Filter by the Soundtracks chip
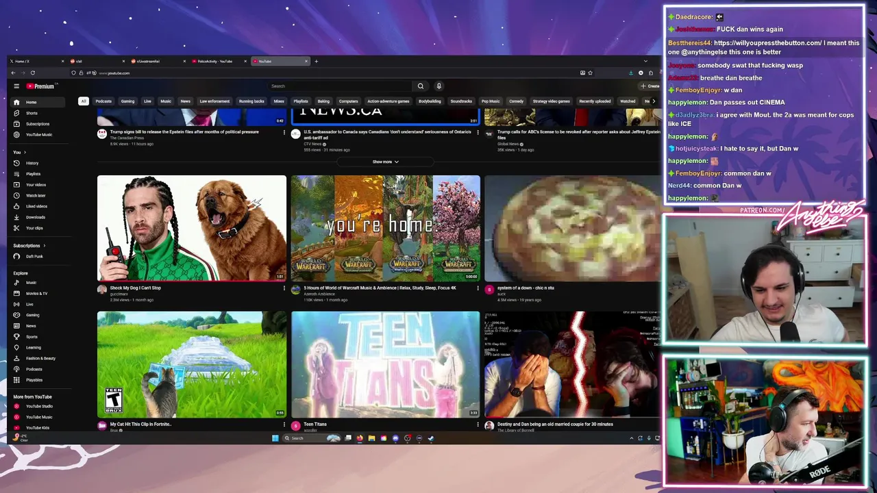Screen dimensions: 877x493 pyautogui.click(x=461, y=101)
